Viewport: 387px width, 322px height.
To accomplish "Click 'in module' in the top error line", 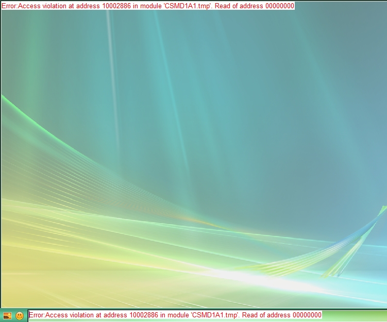I will 147,6.
